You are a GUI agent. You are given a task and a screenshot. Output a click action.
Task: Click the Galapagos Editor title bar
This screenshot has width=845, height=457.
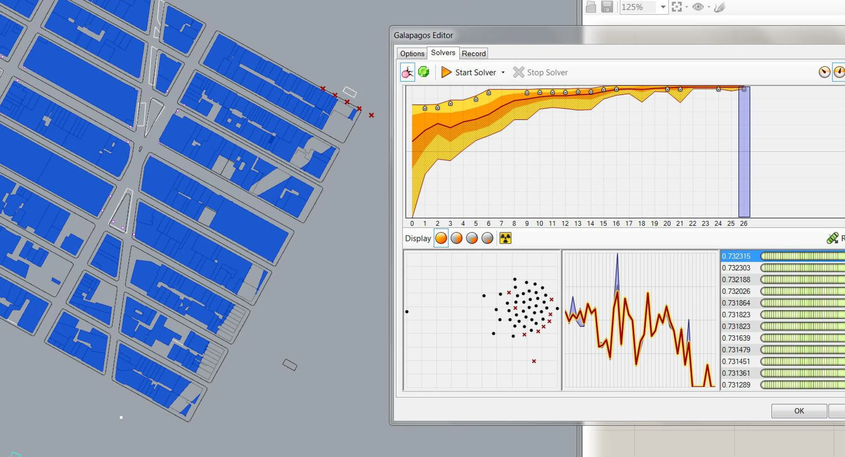click(x=617, y=35)
